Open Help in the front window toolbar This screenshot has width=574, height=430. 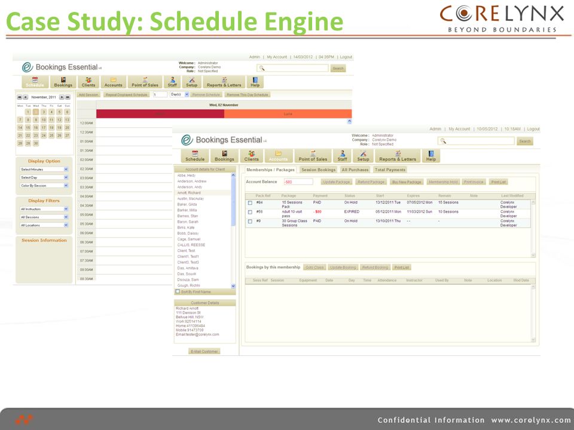click(x=431, y=156)
